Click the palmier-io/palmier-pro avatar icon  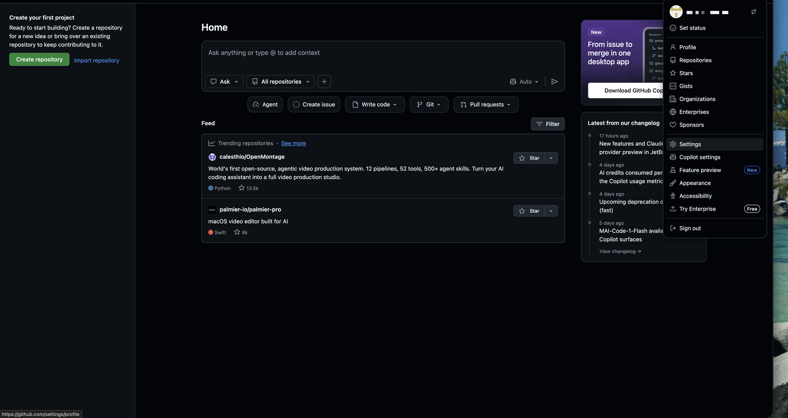[x=212, y=209]
